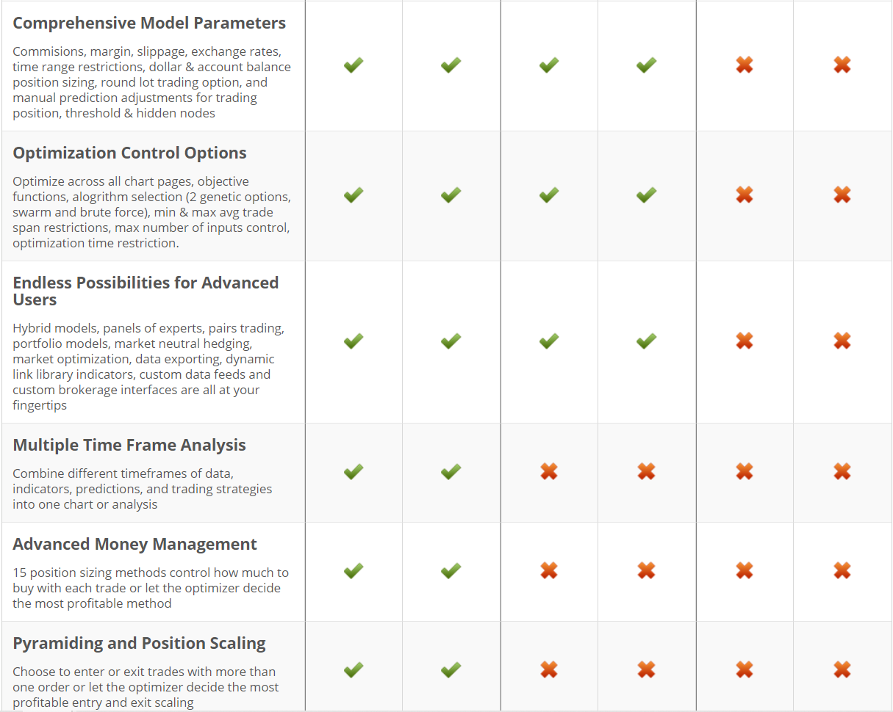The width and height of the screenshot is (893, 712).
Task: Click the Comprehensive Model Parameters heading
Action: pos(149,23)
